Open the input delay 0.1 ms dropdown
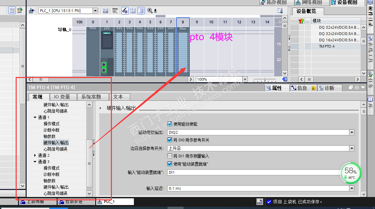 (352, 188)
